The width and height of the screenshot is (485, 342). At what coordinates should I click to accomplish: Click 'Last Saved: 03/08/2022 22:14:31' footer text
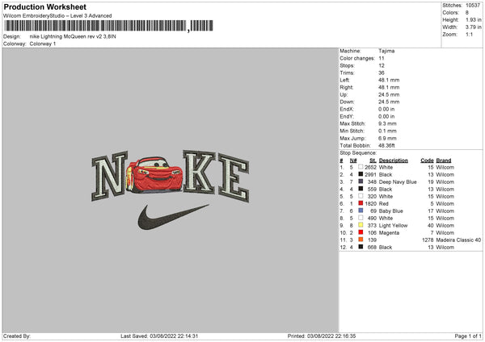tap(159, 336)
